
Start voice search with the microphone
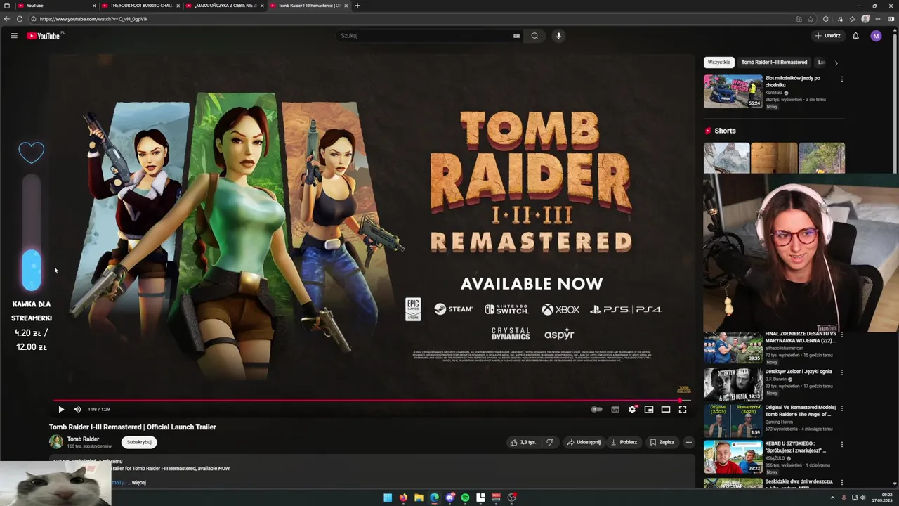coord(558,36)
